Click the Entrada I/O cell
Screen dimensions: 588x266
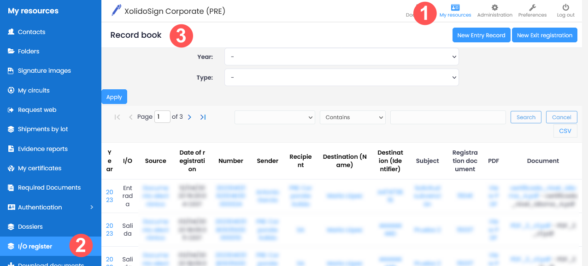pos(128,196)
